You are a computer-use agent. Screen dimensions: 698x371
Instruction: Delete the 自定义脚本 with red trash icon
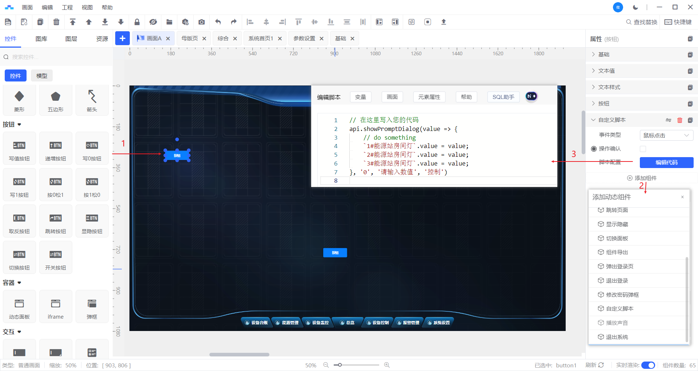679,120
